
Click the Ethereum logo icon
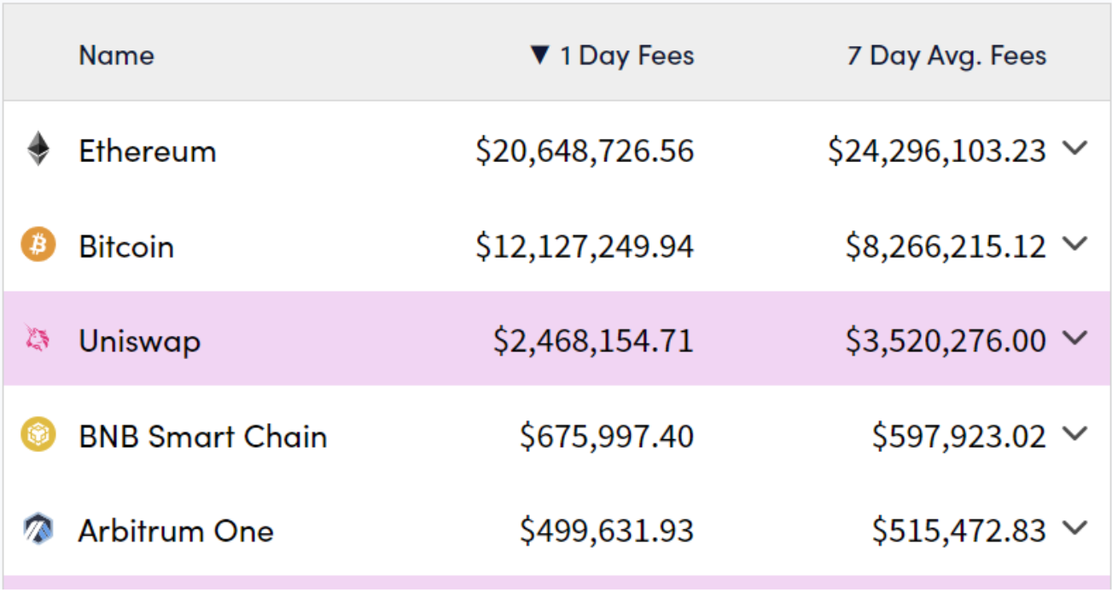coord(38,150)
